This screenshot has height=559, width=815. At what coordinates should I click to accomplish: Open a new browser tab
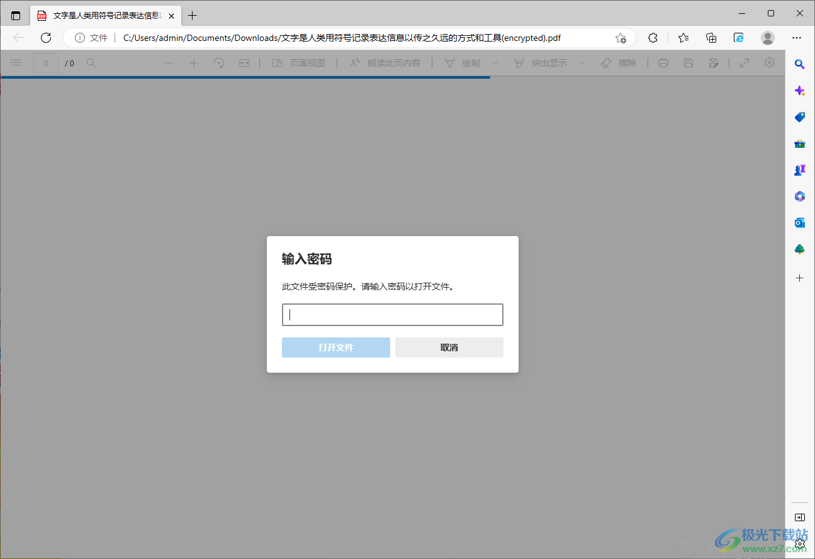coord(193,16)
